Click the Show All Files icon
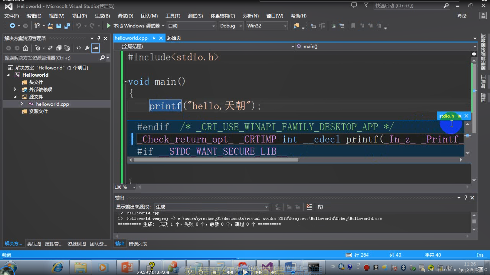The width and height of the screenshot is (490, 275). tap(67, 48)
